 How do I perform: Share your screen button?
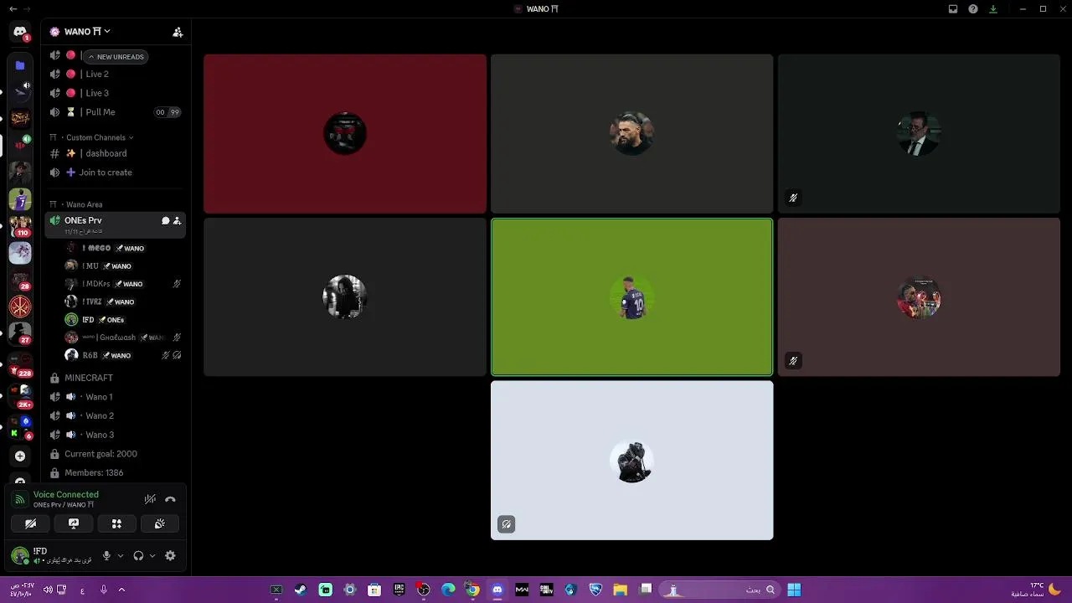(x=74, y=523)
